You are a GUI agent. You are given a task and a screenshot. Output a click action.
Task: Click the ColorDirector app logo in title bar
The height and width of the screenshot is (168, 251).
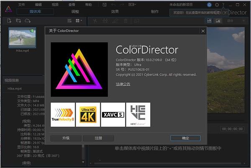(x=8, y=9)
